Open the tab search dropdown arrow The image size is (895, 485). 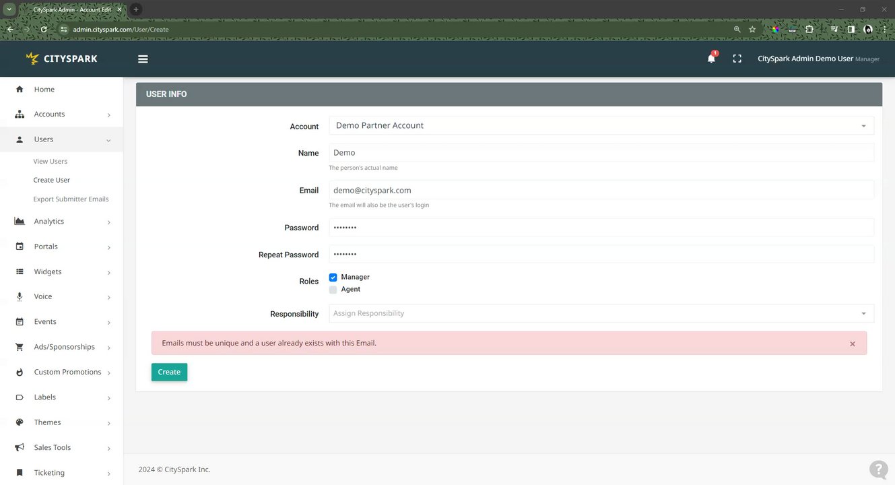coord(9,9)
